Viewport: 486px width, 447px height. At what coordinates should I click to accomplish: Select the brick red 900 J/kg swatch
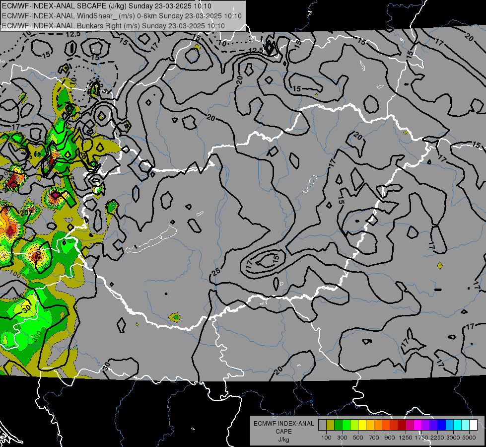point(394,425)
